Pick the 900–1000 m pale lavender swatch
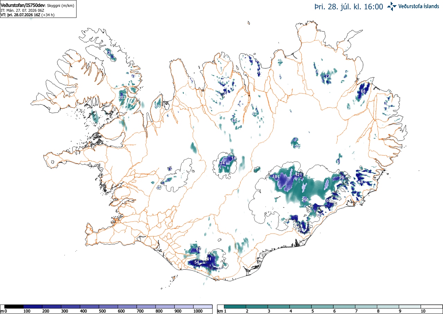The height and width of the screenshot is (314, 443). click(184, 307)
